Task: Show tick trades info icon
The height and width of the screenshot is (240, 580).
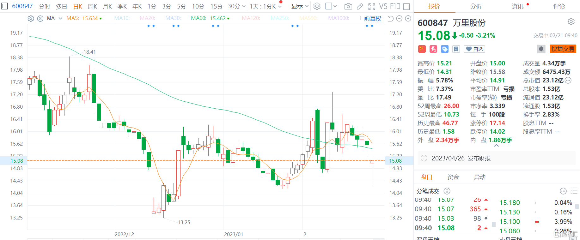Action: coord(447,191)
